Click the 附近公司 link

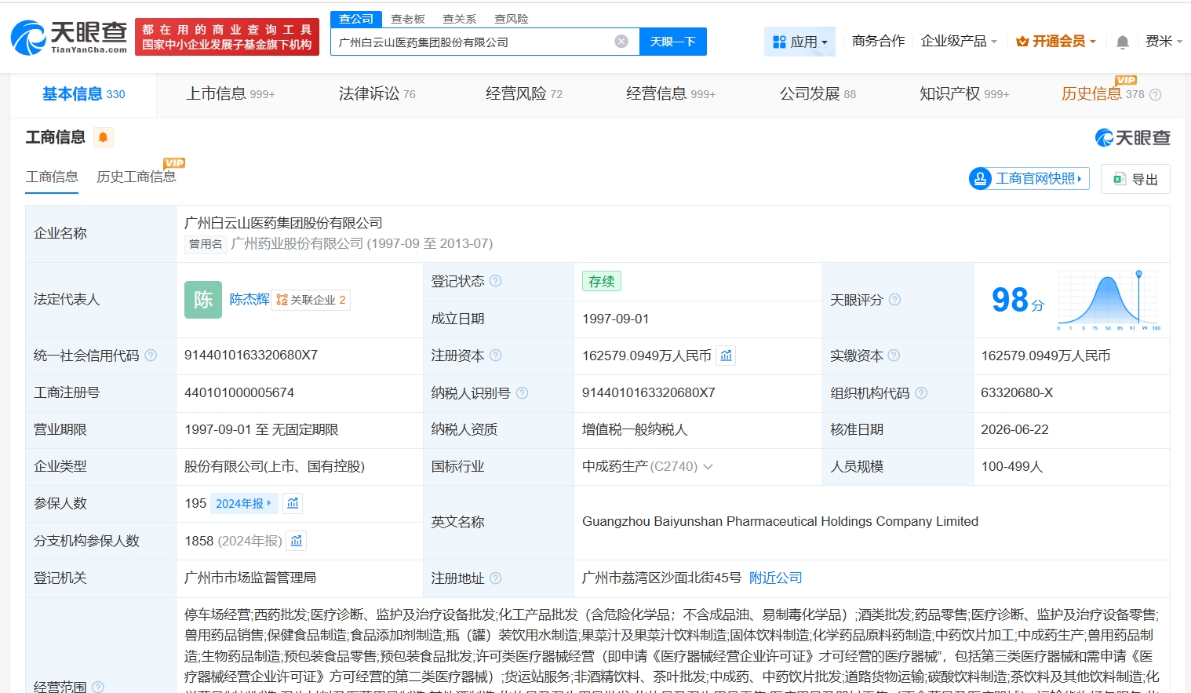pos(776,578)
